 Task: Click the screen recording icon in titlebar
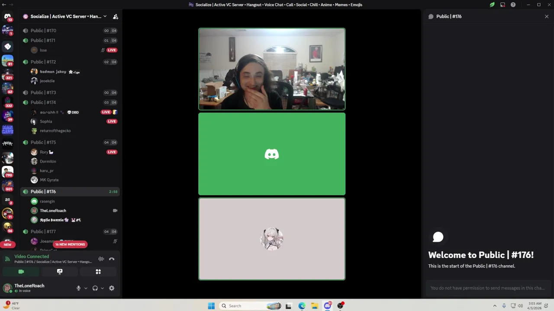tap(502, 5)
